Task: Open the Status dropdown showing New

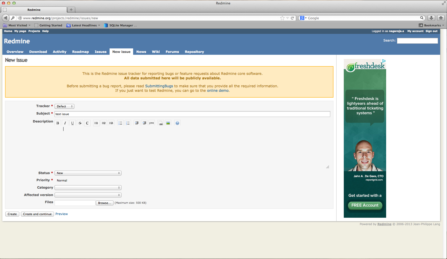Action: (x=88, y=173)
